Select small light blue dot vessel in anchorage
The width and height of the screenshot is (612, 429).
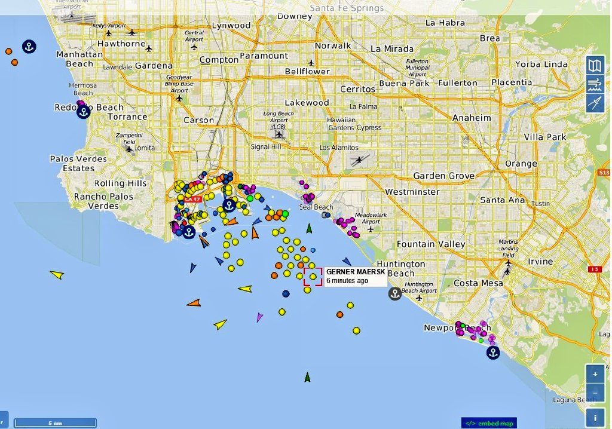(x=313, y=250)
